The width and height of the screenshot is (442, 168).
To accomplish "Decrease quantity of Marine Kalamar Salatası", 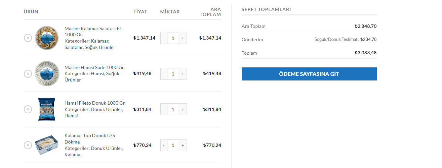I will point(164,38).
